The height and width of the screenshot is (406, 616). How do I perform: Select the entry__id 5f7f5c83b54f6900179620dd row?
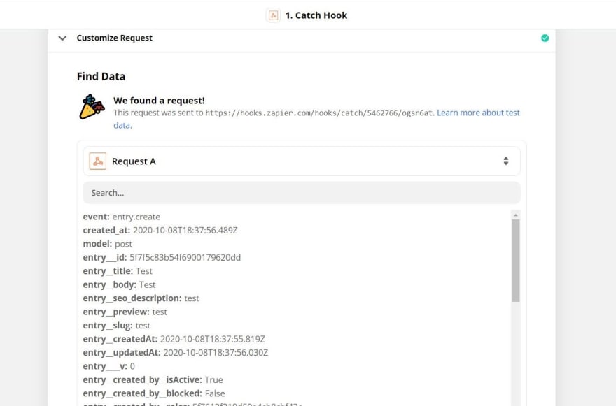pos(162,257)
